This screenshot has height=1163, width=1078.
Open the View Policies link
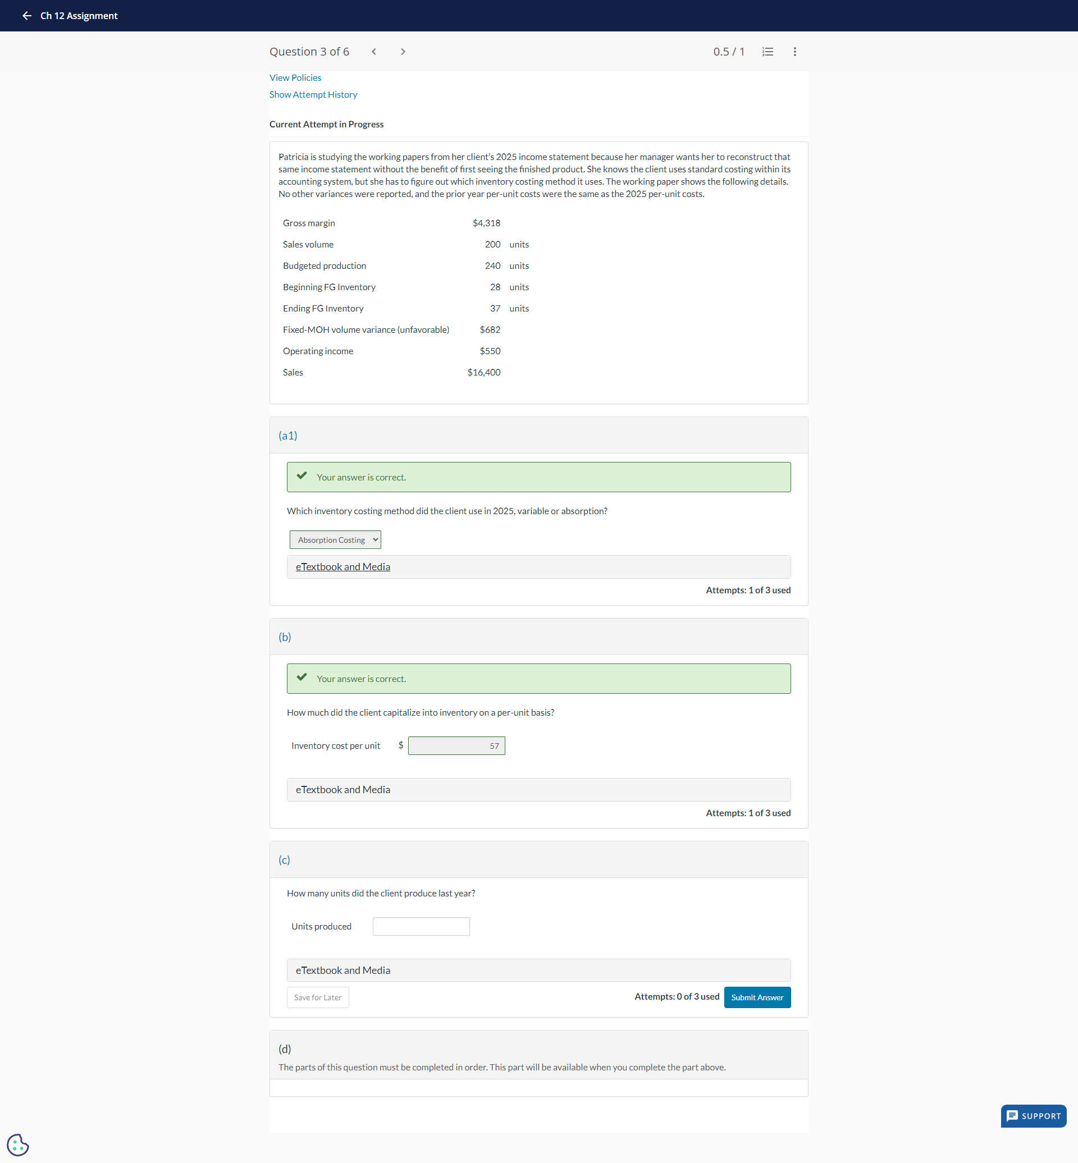[x=295, y=78]
